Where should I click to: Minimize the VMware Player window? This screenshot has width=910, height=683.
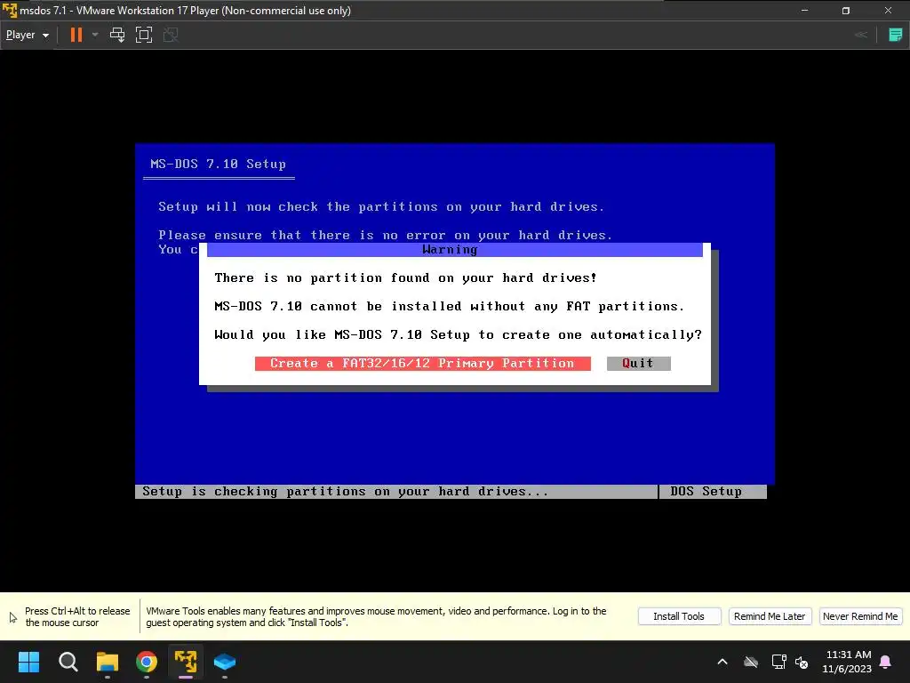pos(804,11)
